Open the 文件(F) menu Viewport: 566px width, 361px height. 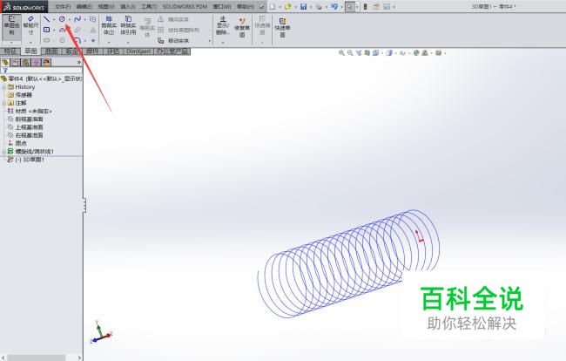[x=63, y=6]
